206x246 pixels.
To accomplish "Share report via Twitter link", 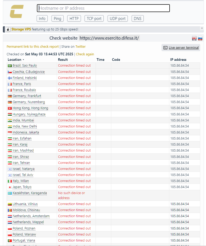I will click(x=80, y=46).
